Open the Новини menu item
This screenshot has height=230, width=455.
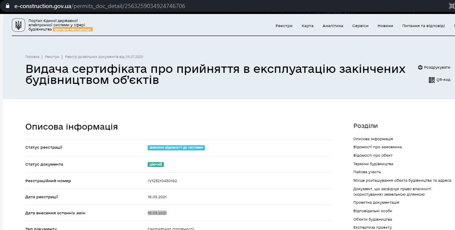385,26
